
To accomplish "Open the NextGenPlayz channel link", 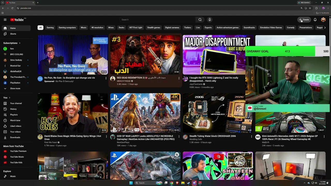I will (x=123, y=142).
